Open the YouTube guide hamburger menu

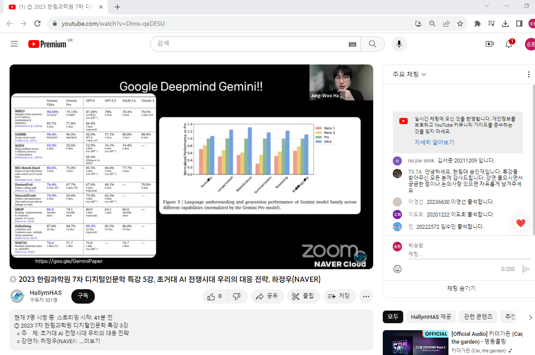(x=14, y=44)
